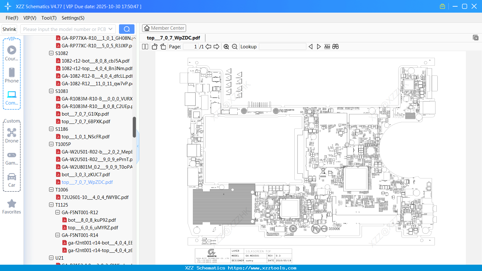This screenshot has height=271, width=482.
Task: Select the Phone category icon
Action: tap(12, 75)
